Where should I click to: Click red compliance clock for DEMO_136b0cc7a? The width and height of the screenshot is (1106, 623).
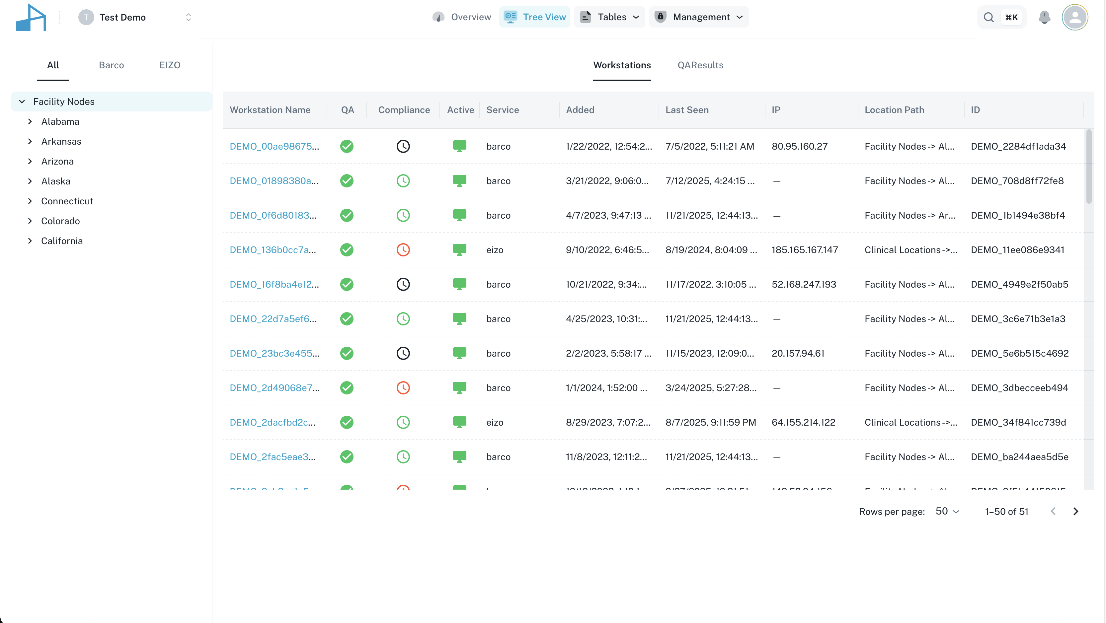pos(403,250)
